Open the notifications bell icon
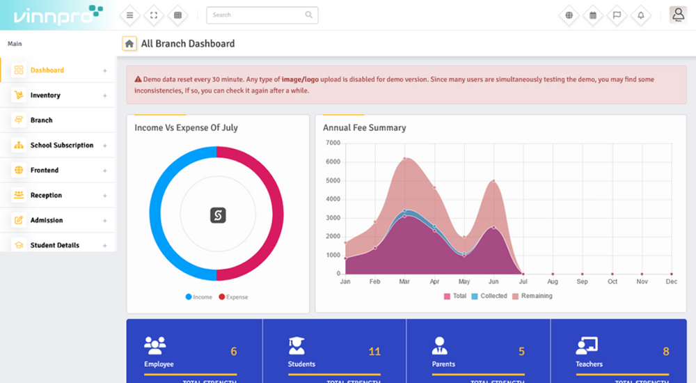This screenshot has width=696, height=383. [641, 15]
